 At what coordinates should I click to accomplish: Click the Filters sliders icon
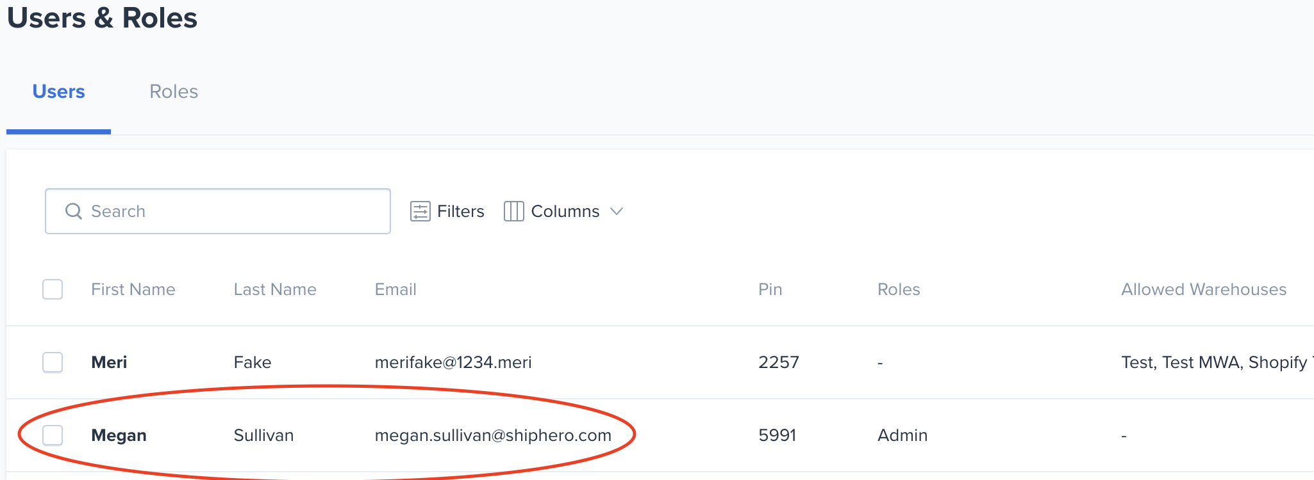420,211
